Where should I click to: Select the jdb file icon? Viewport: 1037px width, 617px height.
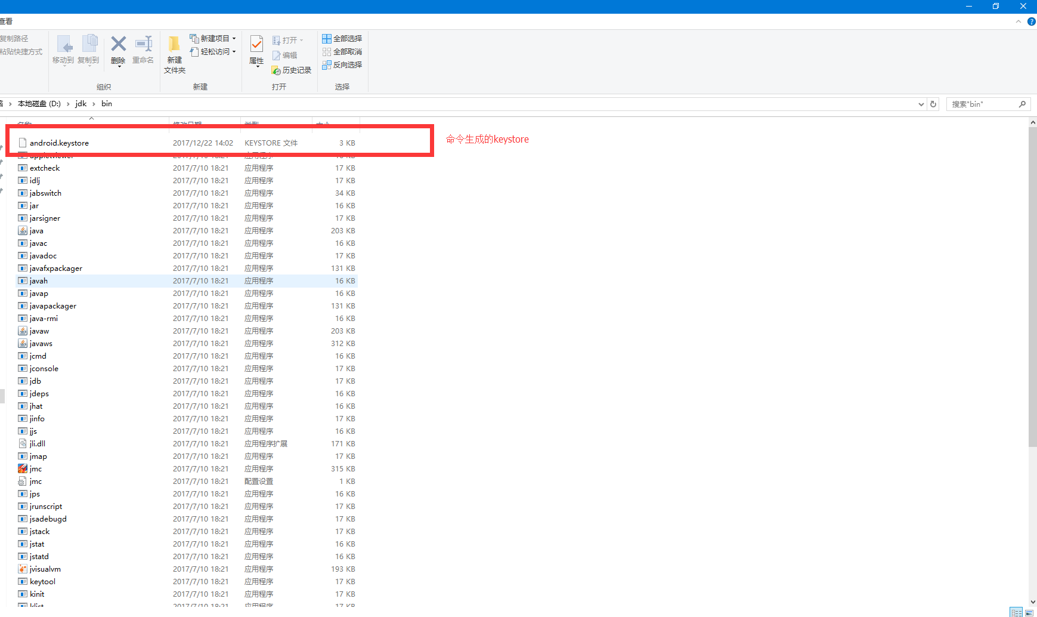tap(23, 381)
